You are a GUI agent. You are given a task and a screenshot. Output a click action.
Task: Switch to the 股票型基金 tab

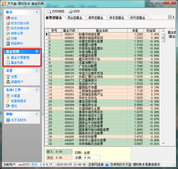54,18
